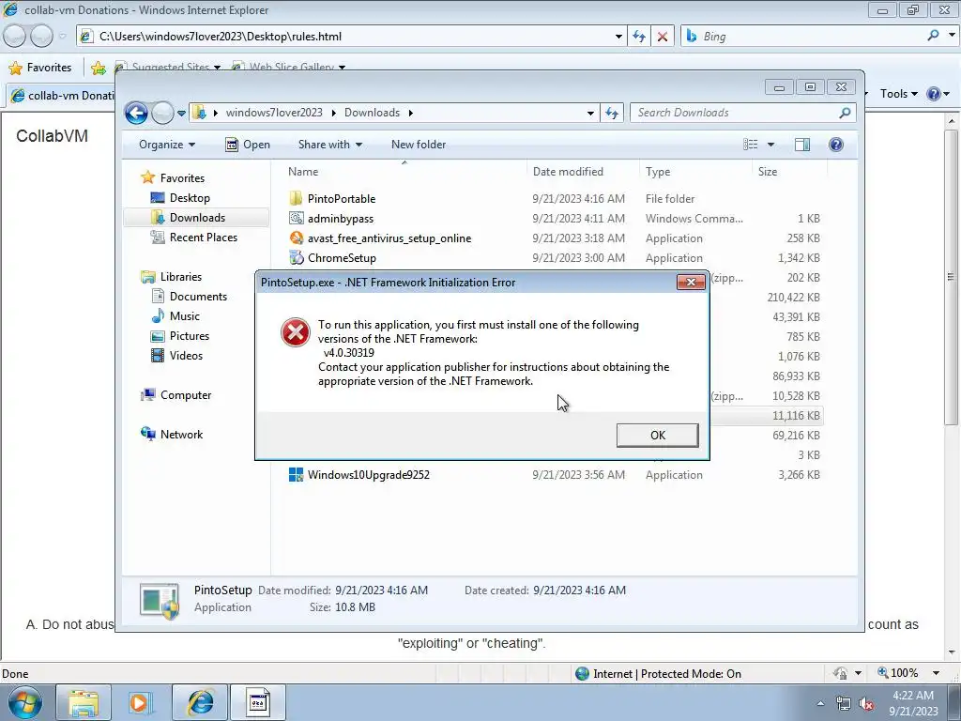Expand the address bar history dropdown in Explorer

pyautogui.click(x=590, y=113)
